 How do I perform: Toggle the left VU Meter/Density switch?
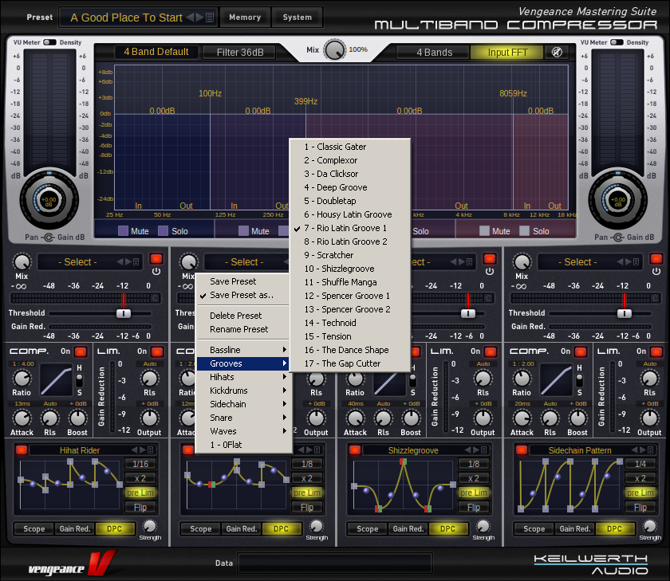49,41
